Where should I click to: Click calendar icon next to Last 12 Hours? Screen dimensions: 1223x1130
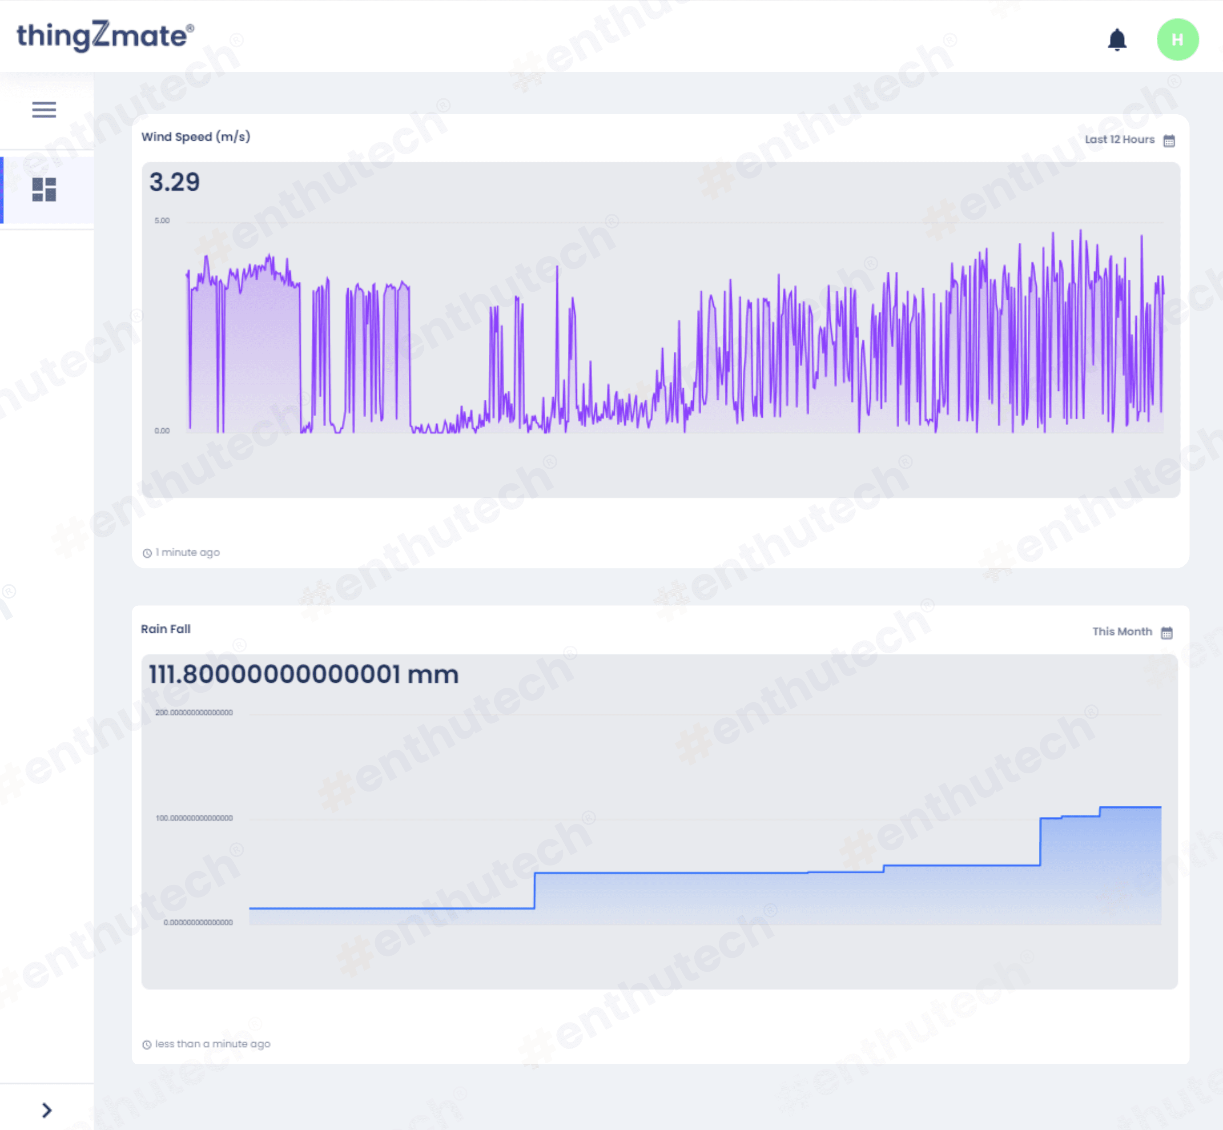1169,141
